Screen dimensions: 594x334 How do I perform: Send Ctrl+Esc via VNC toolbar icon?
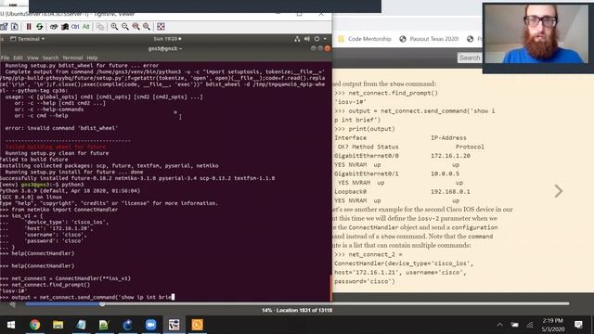64,27
